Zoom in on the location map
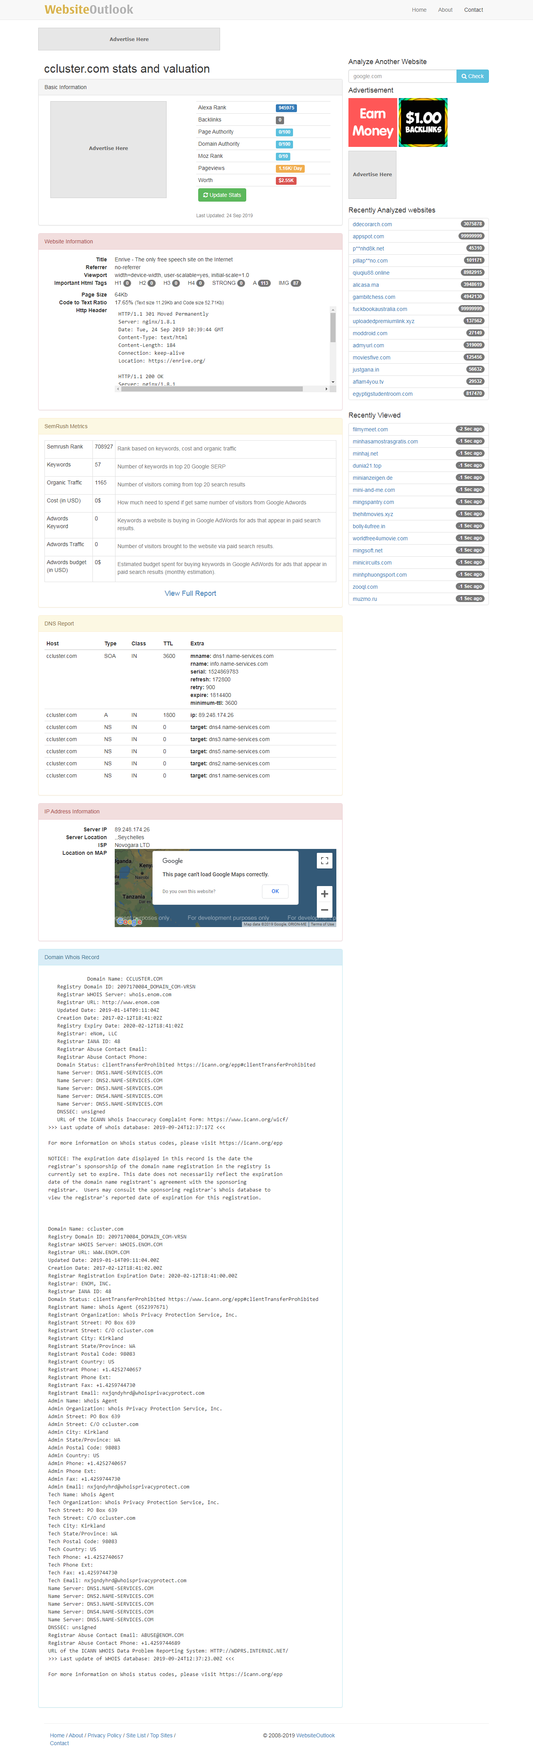The height and width of the screenshot is (1751, 533). pyautogui.click(x=325, y=894)
